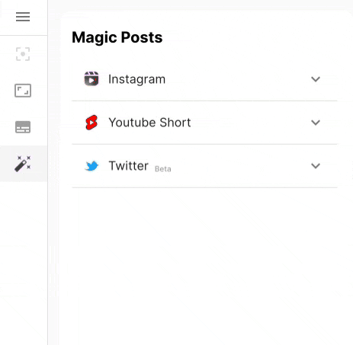The height and width of the screenshot is (345, 353).
Task: Click the Instagram row between label and chevron
Action: (x=238, y=79)
